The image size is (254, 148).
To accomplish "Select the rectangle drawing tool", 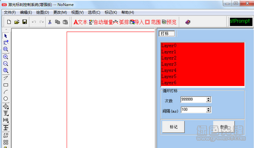I will (6, 85).
